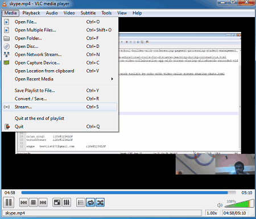The image size is (256, 219).
Task: Mute audio via the speaker icon
Action: pyautogui.click(x=220, y=205)
